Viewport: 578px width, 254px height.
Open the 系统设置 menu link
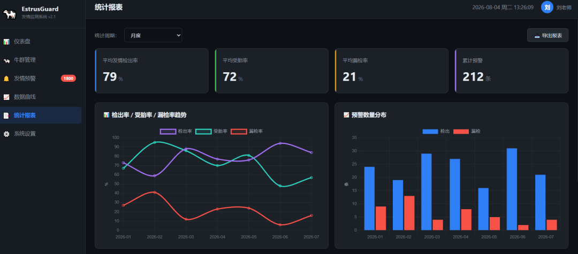tap(41, 134)
